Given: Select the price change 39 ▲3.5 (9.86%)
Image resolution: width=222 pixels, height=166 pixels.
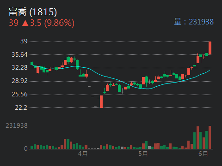Looking at the screenshot, I should click(42, 23).
